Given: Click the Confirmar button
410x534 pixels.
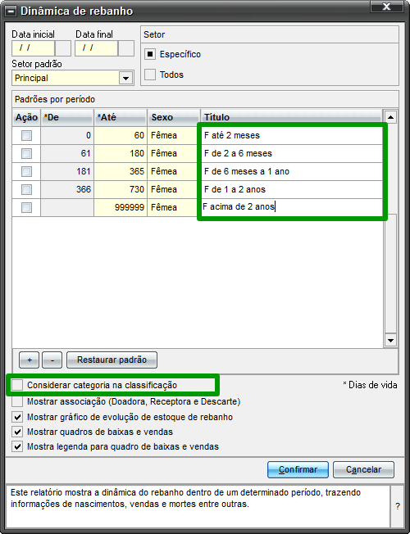Looking at the screenshot, I should tap(298, 469).
